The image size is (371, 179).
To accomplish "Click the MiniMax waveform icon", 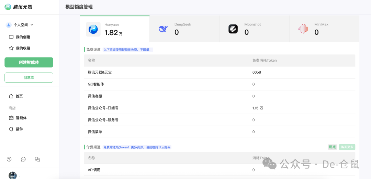I will pyautogui.click(x=303, y=29).
